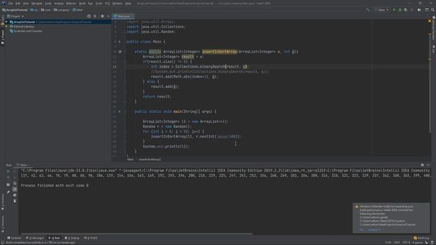Click the src breadcrumb in navigation bar
This screenshot has width=436, height=245.
(34, 10)
